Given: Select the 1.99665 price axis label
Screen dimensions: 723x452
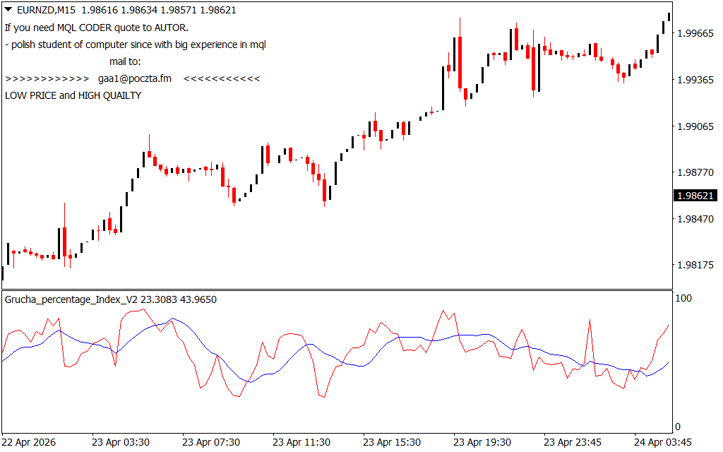Looking at the screenshot, I should [695, 33].
